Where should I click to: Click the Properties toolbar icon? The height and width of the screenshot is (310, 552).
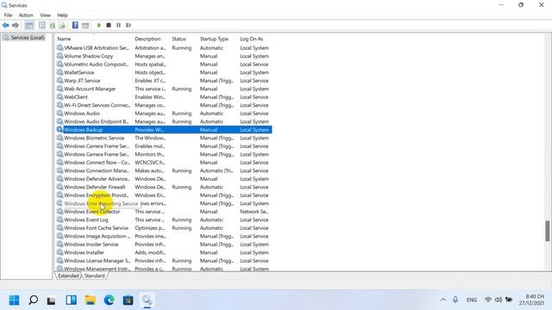pyautogui.click(x=42, y=25)
